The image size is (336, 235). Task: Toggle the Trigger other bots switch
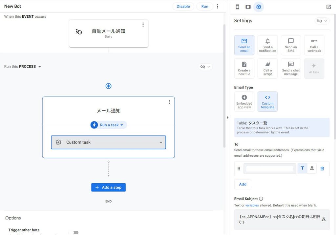[75, 232]
